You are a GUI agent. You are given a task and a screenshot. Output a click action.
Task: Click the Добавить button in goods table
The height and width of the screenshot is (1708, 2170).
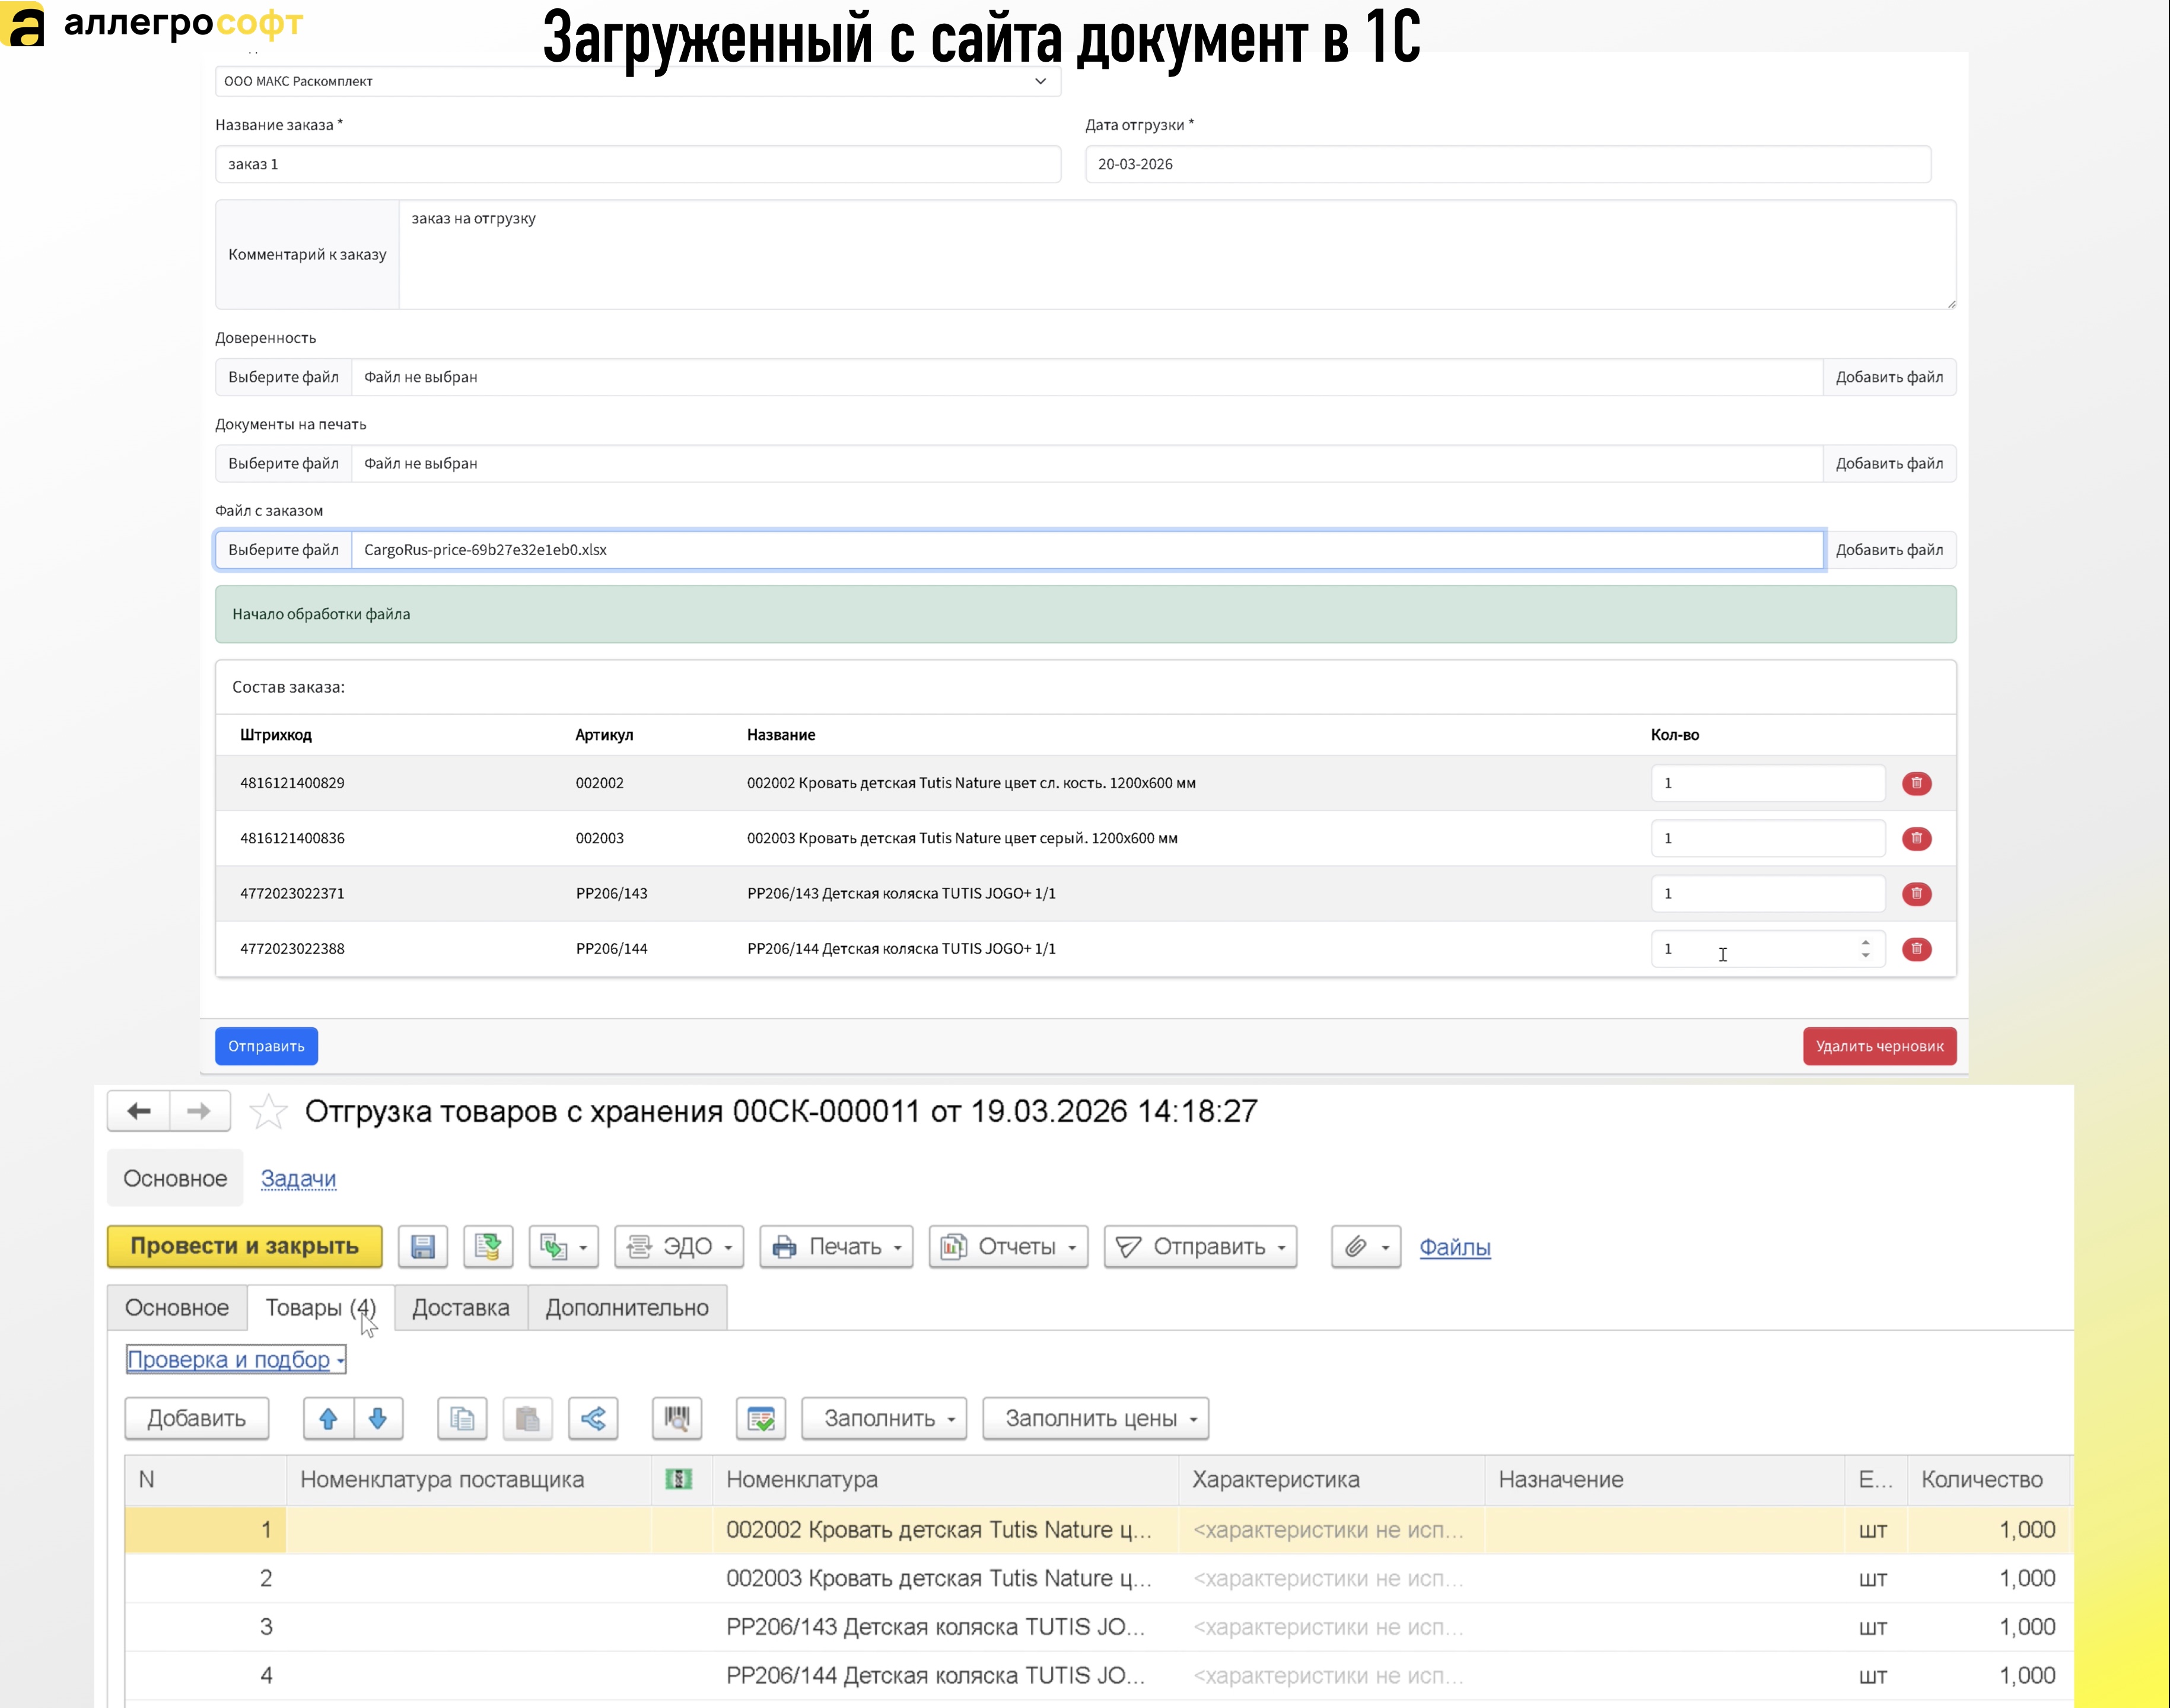(x=197, y=1419)
